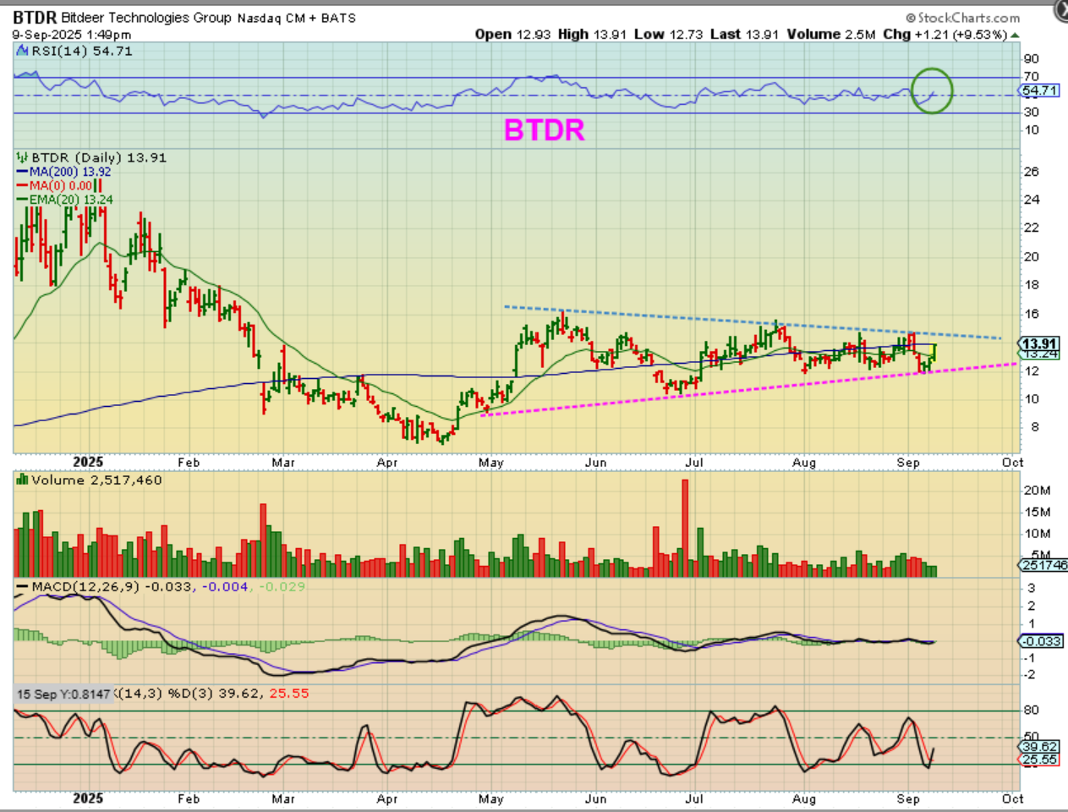The image size is (1068, 812).
Task: Click the 'Last 13.91' quote value
Action: coord(744,35)
